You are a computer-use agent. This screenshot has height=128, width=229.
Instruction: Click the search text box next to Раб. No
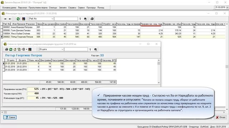(66, 19)
